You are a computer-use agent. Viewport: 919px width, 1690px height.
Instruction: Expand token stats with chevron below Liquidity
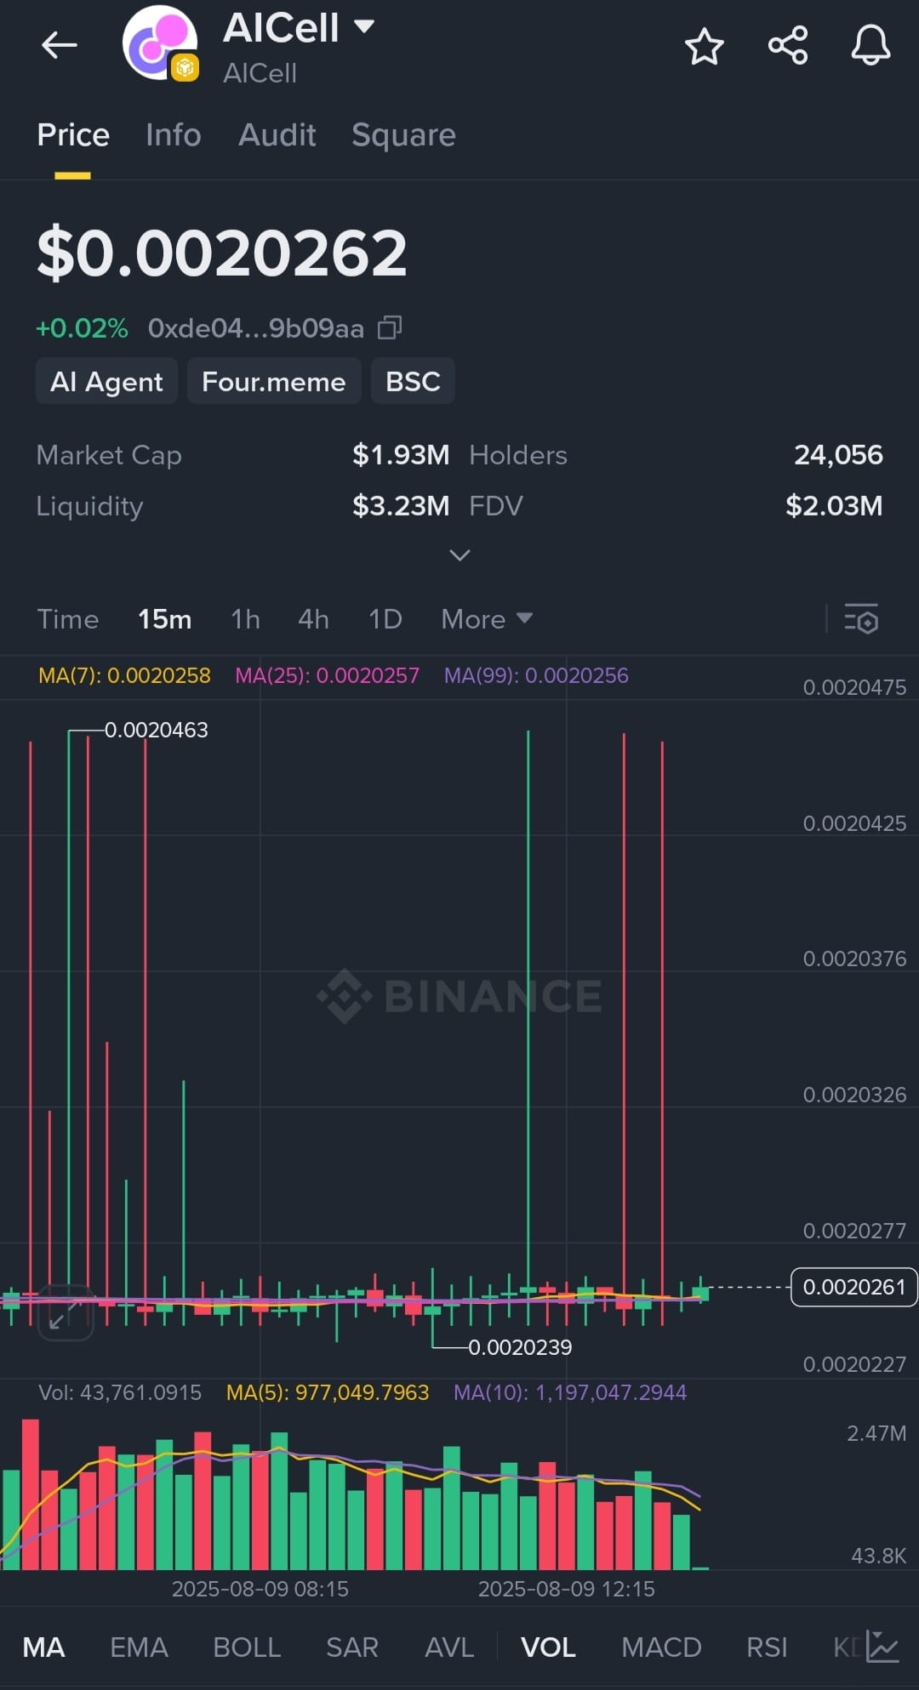pos(459,555)
